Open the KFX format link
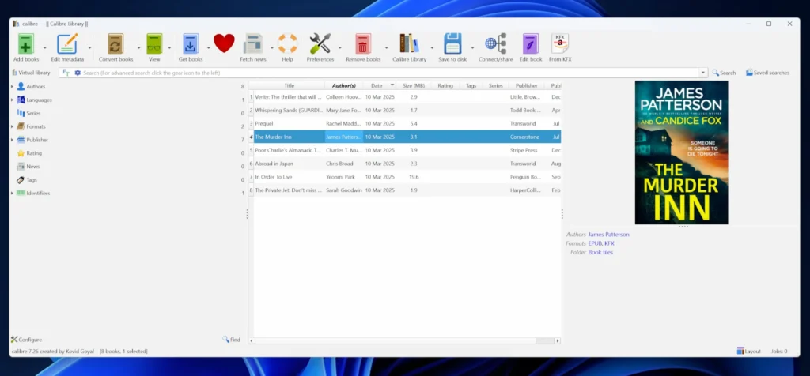 [610, 243]
